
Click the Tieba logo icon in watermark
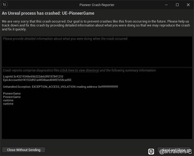[x=151, y=151]
